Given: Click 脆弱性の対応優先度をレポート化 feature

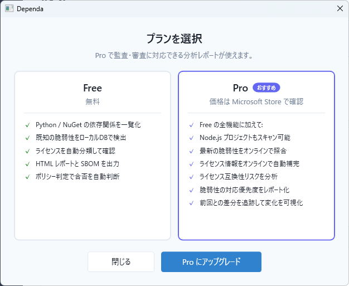Looking at the screenshot, I should coord(244,190).
